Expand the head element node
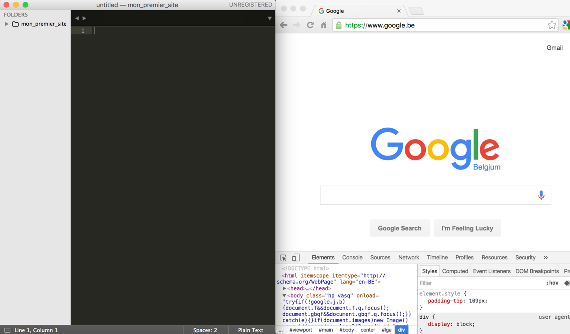Screen dimensions: 570x334 284,288
